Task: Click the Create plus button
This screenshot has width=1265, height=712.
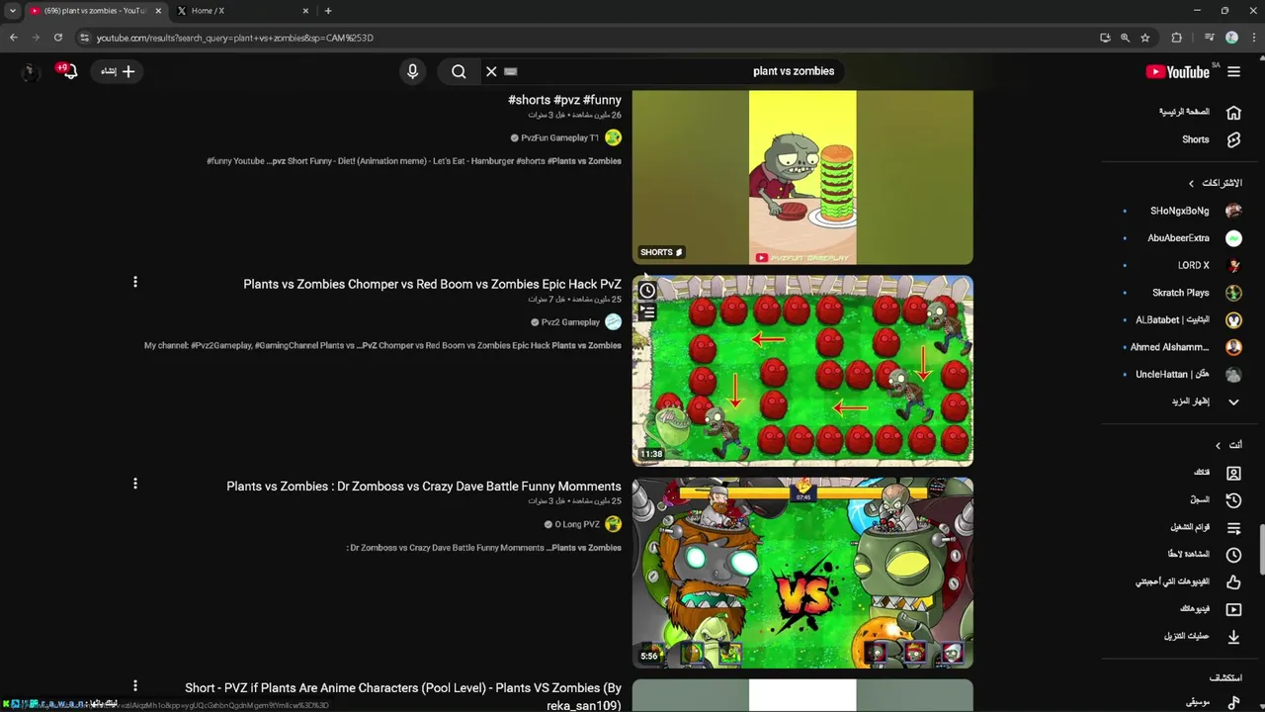Action: click(x=118, y=71)
